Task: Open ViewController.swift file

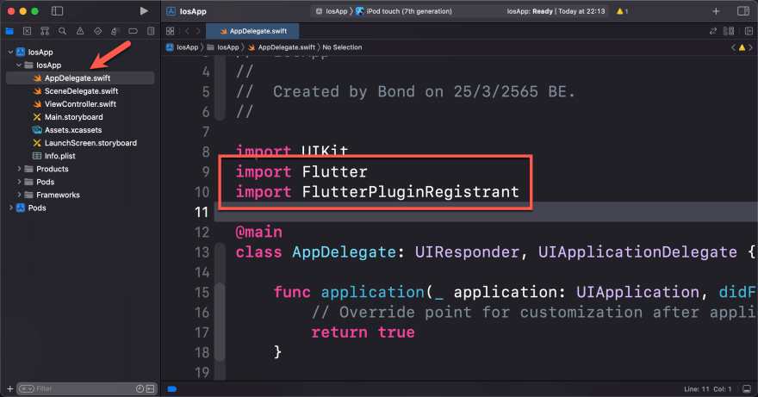Action: [x=80, y=104]
